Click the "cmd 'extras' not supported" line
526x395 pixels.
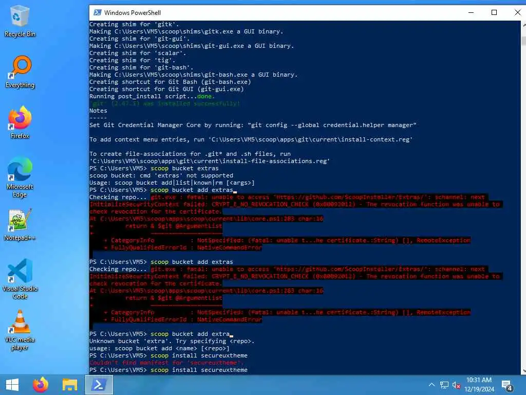[161, 176]
